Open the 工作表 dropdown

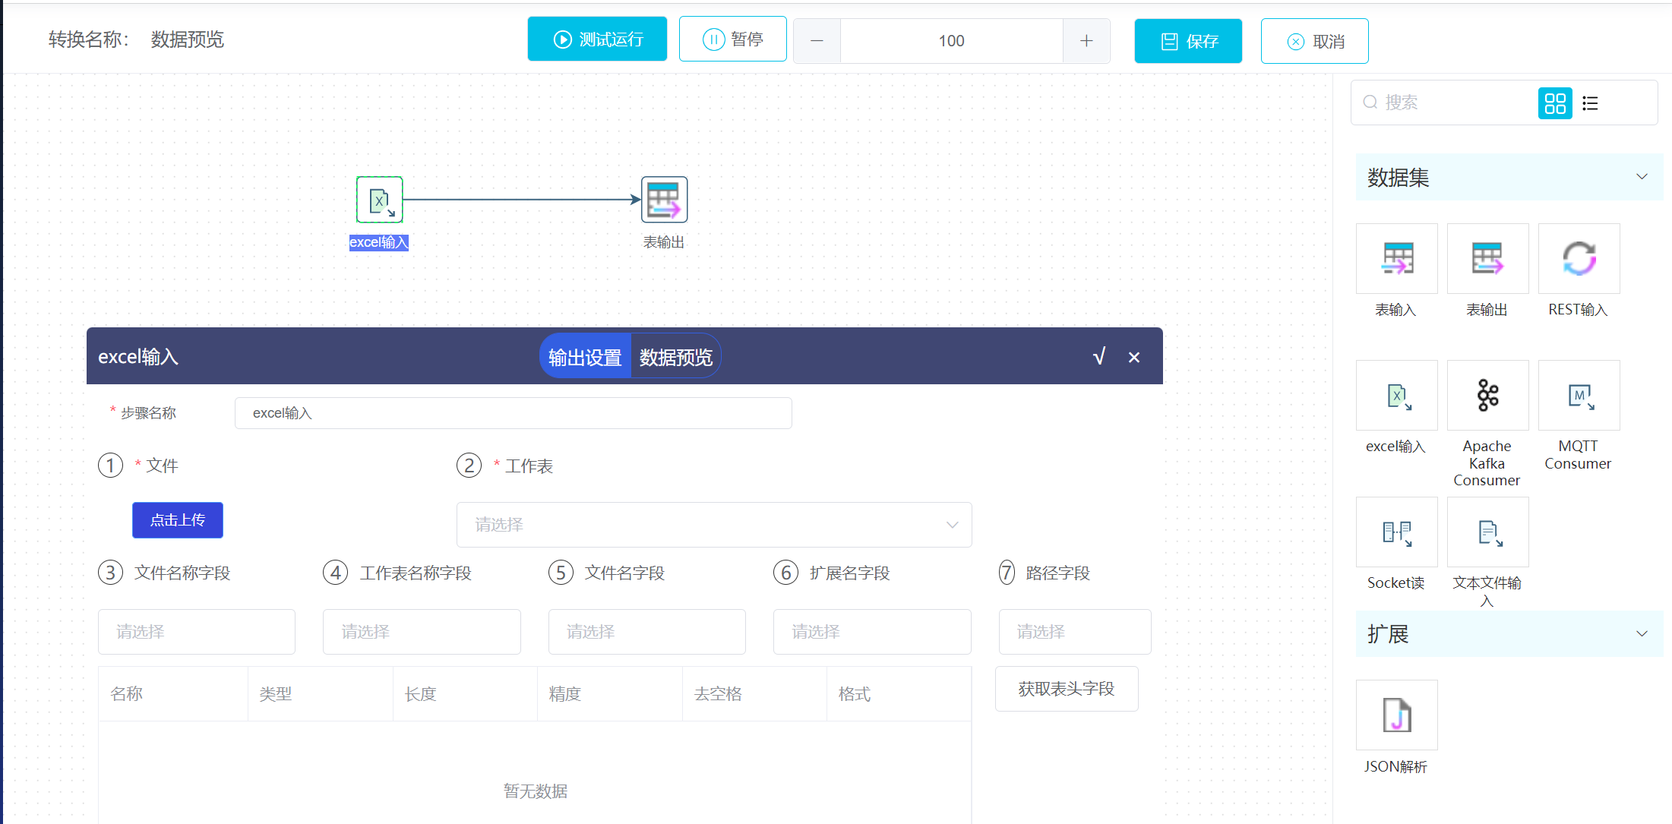tap(713, 525)
